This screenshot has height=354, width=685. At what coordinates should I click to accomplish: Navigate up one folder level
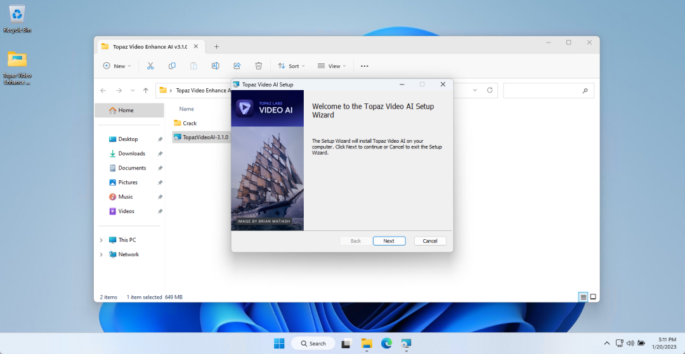coord(146,91)
